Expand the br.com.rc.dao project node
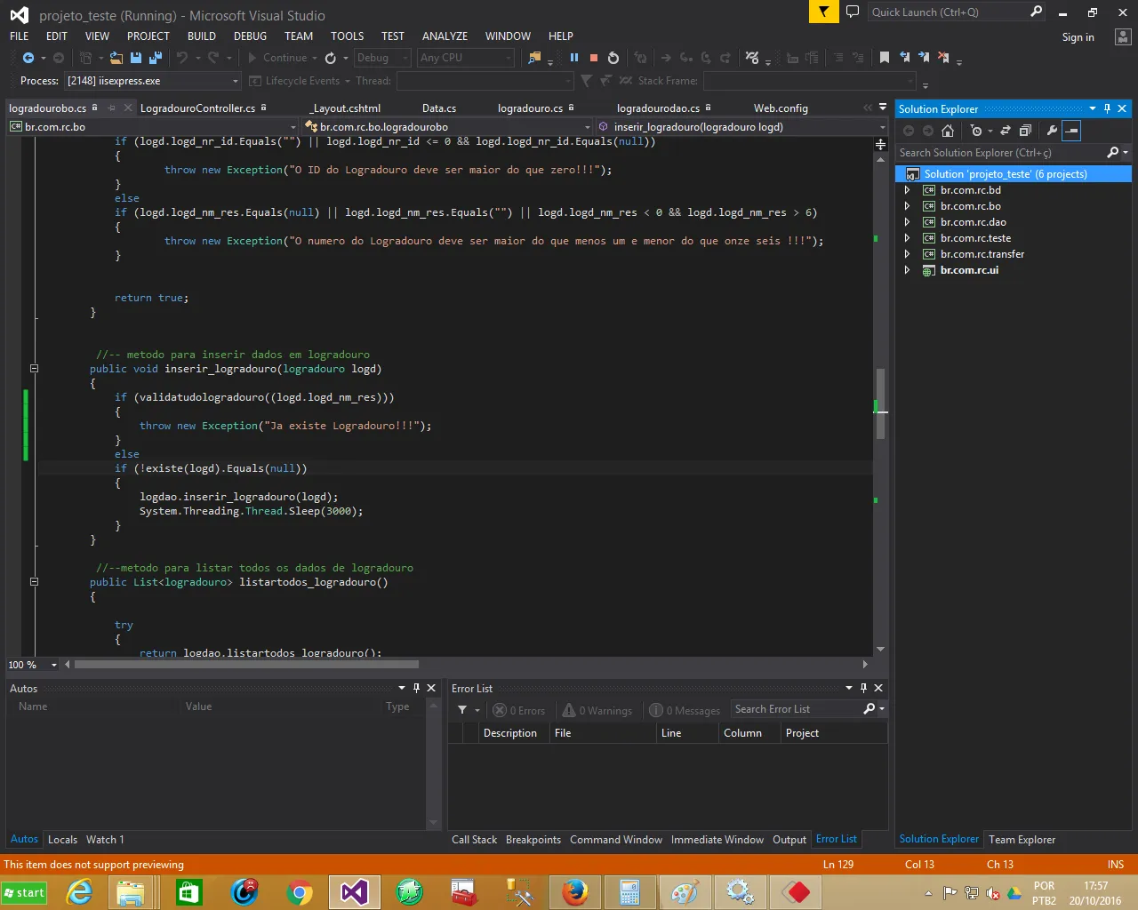 click(x=907, y=222)
